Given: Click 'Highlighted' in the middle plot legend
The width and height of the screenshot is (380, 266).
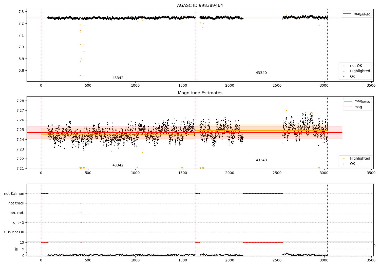Looking at the screenshot, I should (360, 159).
